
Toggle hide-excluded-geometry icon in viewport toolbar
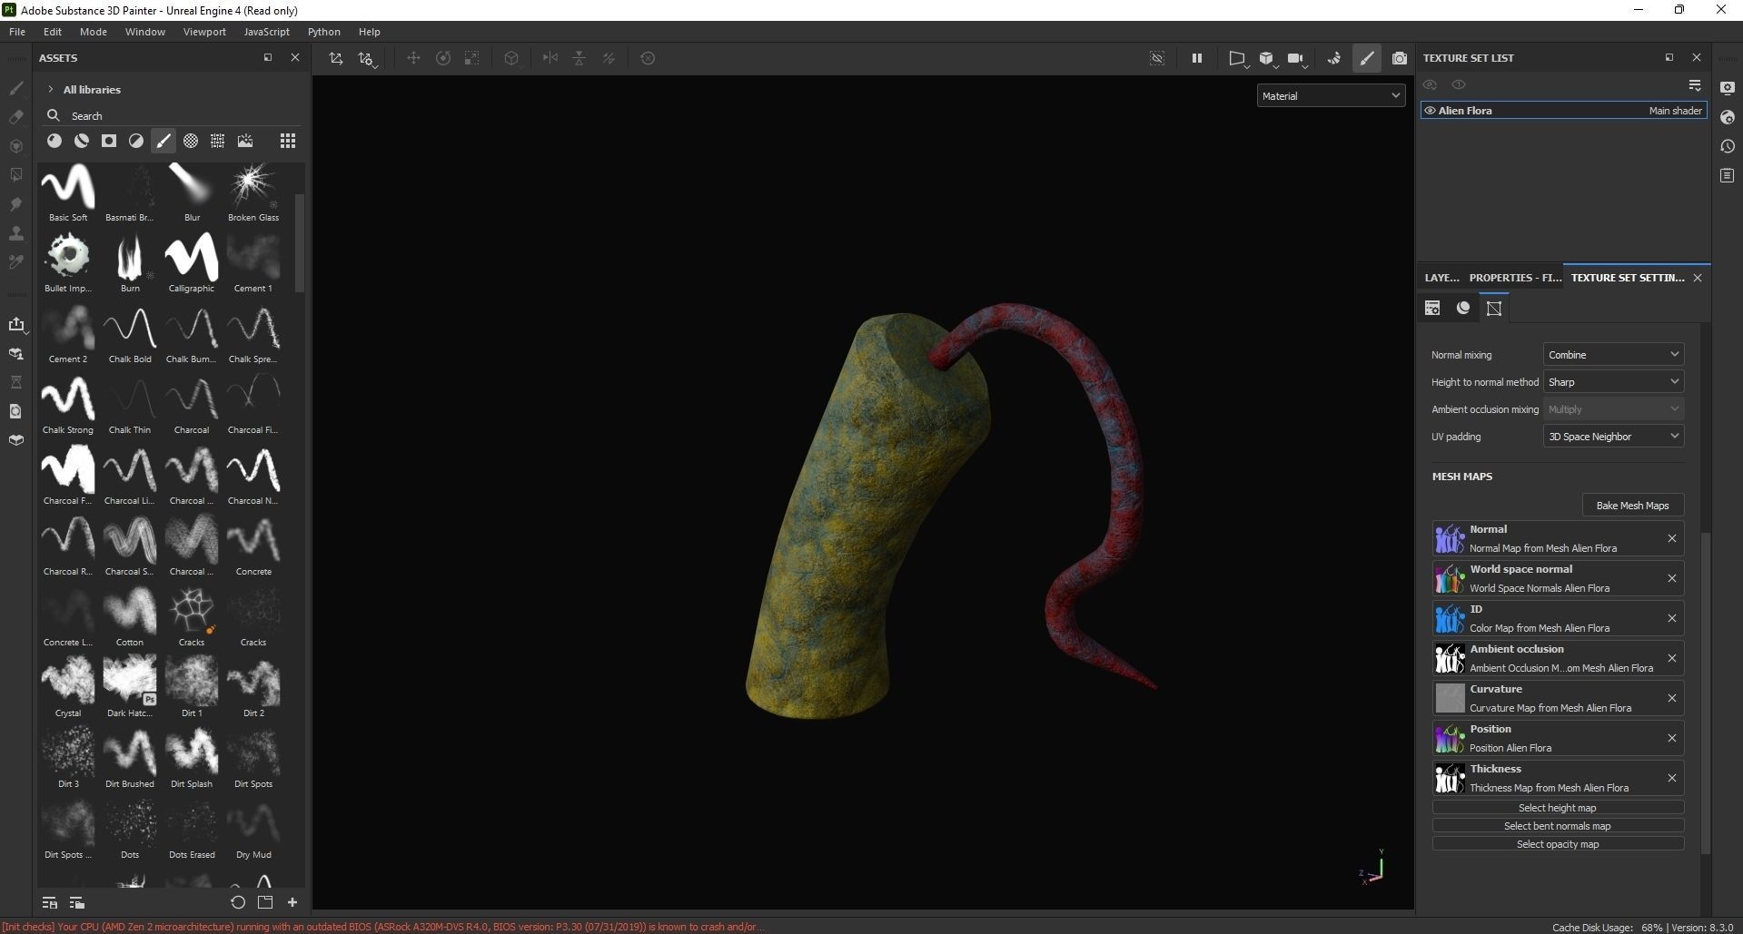pos(1157,58)
